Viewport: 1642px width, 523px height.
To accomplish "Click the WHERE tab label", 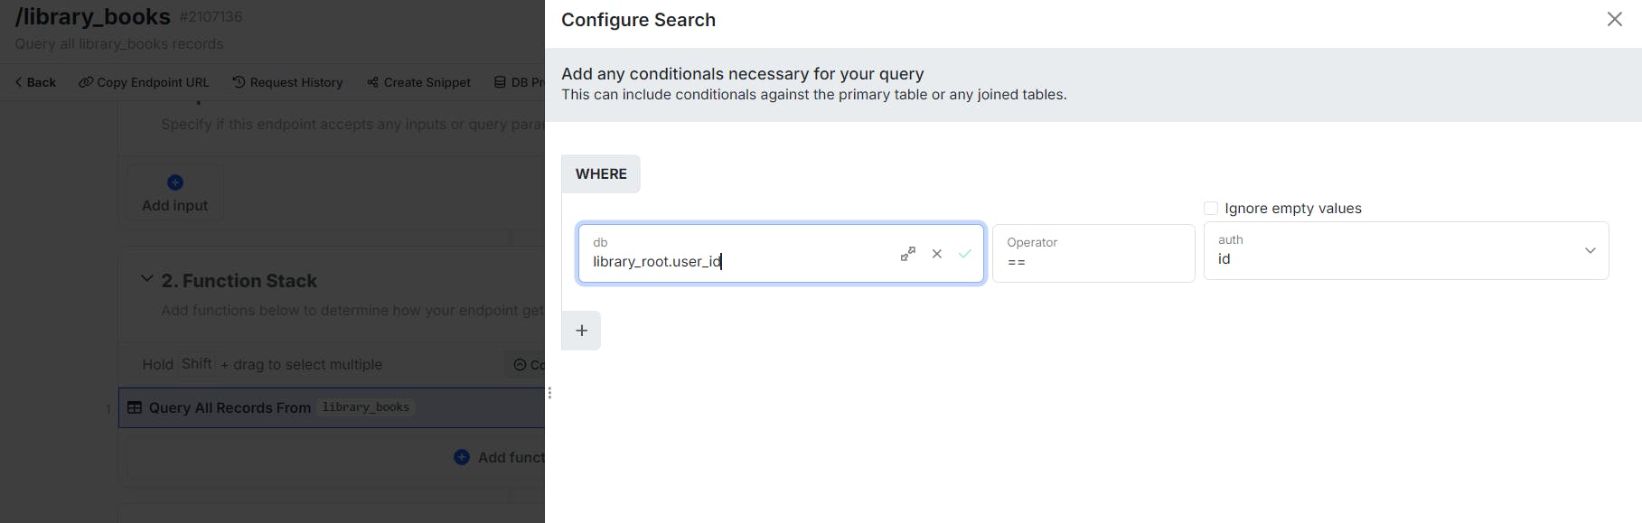I will pyautogui.click(x=601, y=174).
